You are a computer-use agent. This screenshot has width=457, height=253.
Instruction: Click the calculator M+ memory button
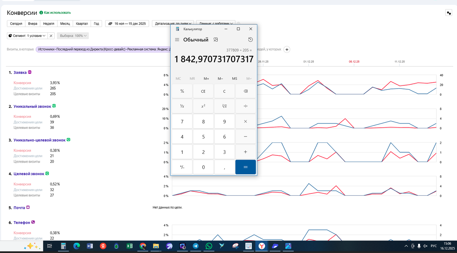[x=206, y=79]
